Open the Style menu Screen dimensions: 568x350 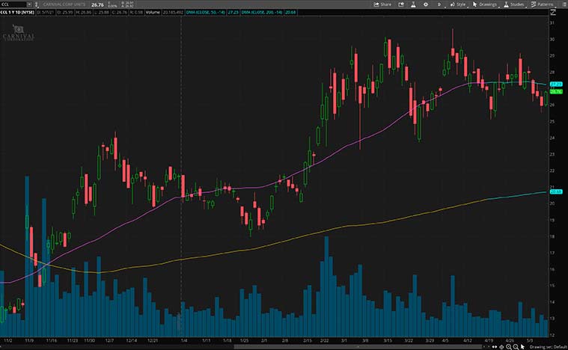click(x=458, y=4)
